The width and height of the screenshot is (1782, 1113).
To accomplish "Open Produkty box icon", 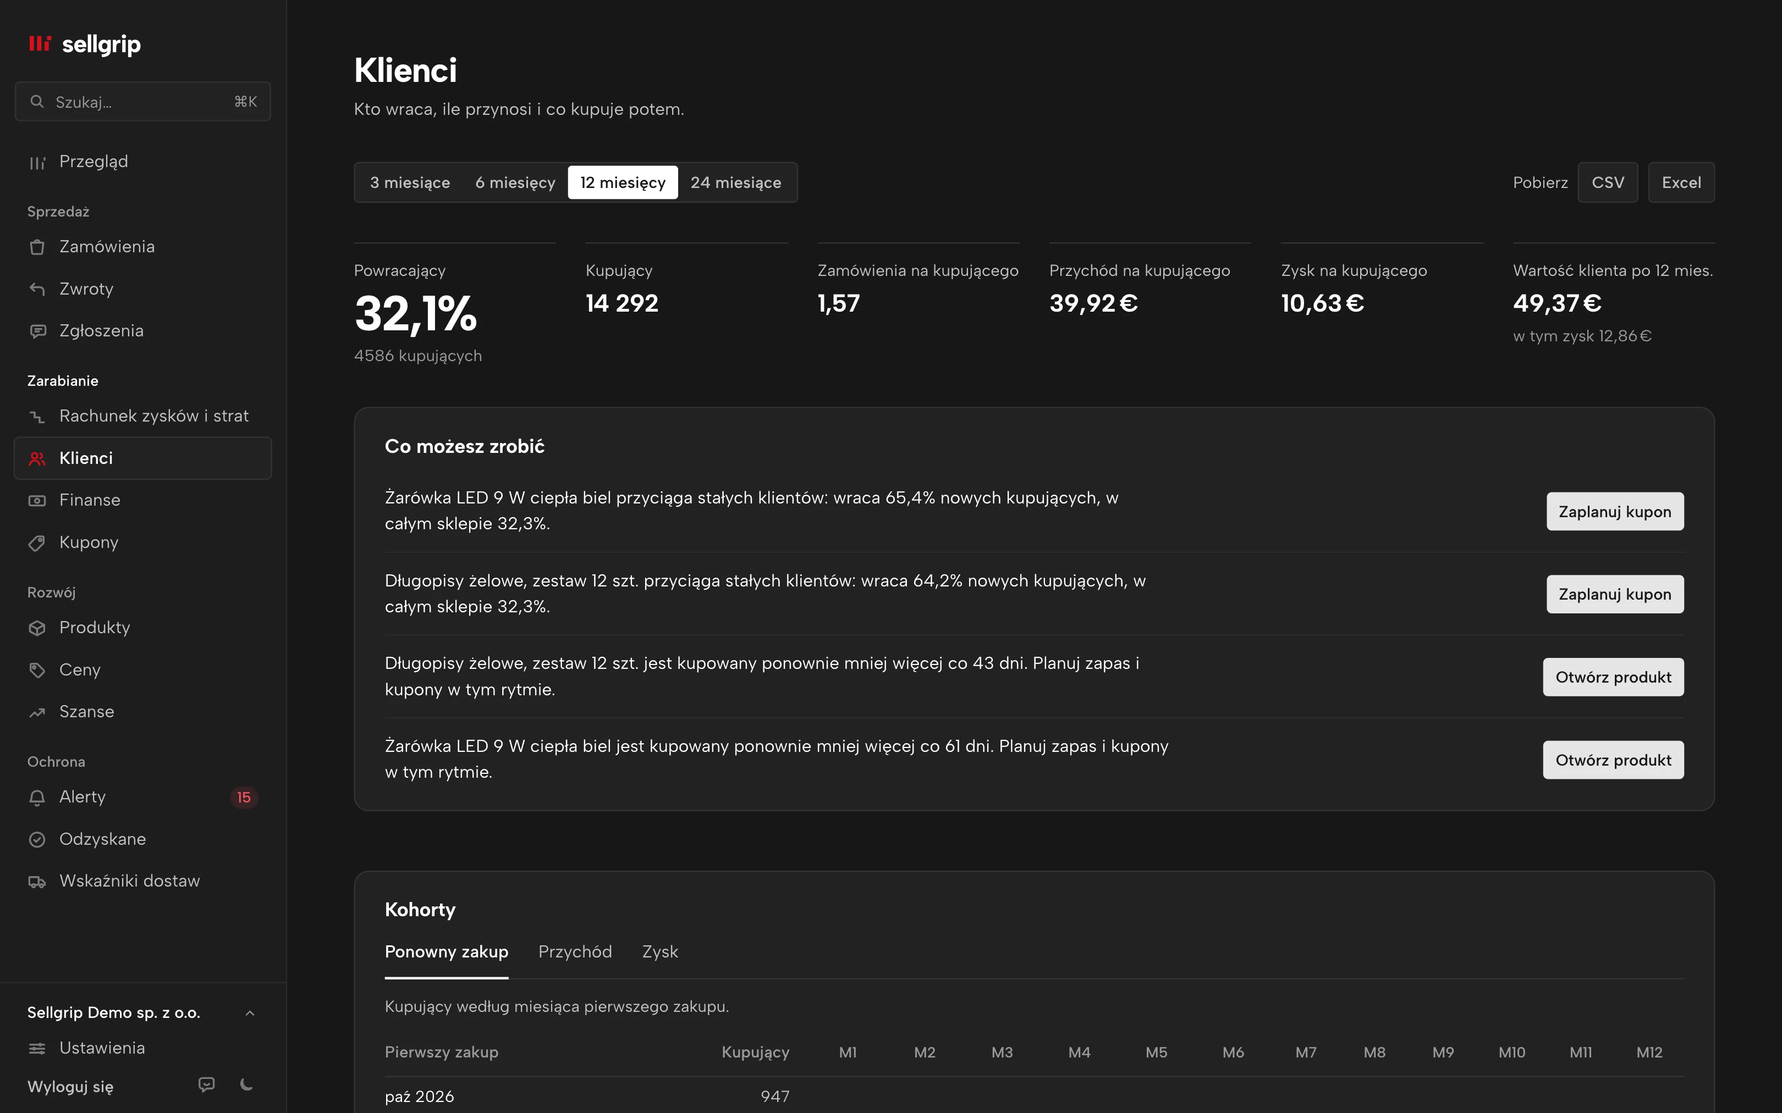I will pyautogui.click(x=37, y=628).
